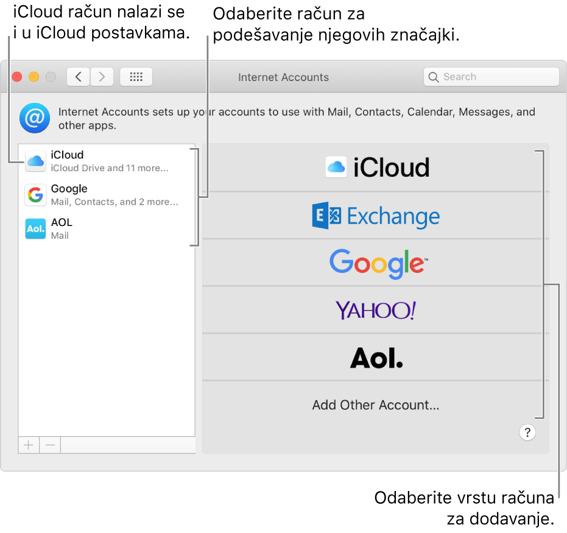The image size is (567, 533).
Task: Click 'iCloud Drive and 11 more...' text
Action: (110, 168)
